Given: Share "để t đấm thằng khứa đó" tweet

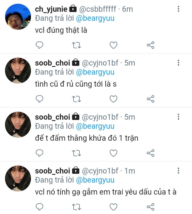Looking at the screenshot, I should pos(150,153).
